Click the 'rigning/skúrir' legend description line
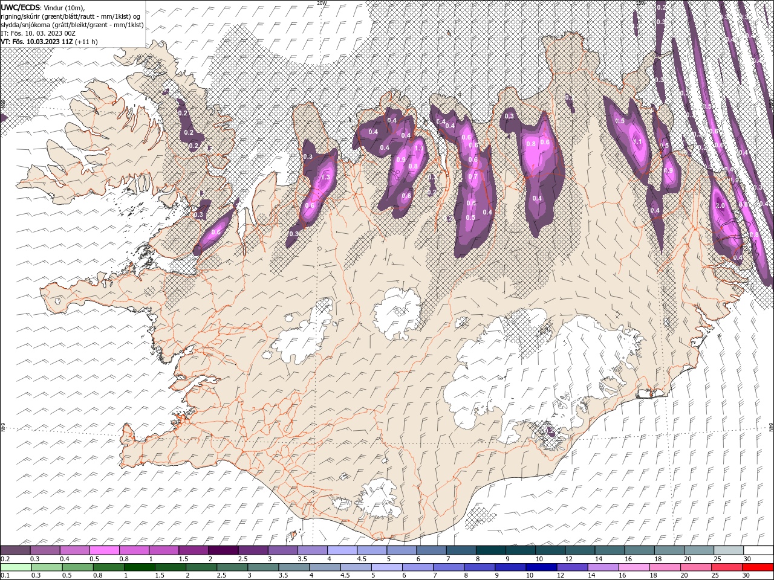This screenshot has height=580, width=774. (x=71, y=16)
